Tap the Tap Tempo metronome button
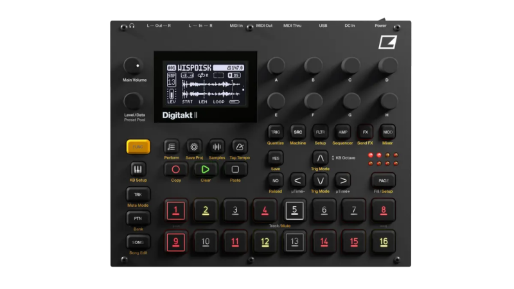 240,146
